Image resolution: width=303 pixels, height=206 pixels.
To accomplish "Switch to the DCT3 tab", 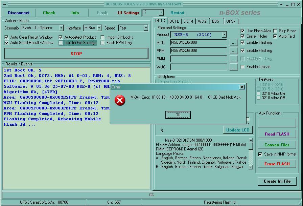I will [x=160, y=21].
